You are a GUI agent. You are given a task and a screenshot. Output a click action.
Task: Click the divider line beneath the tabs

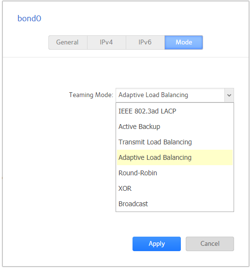(126, 57)
